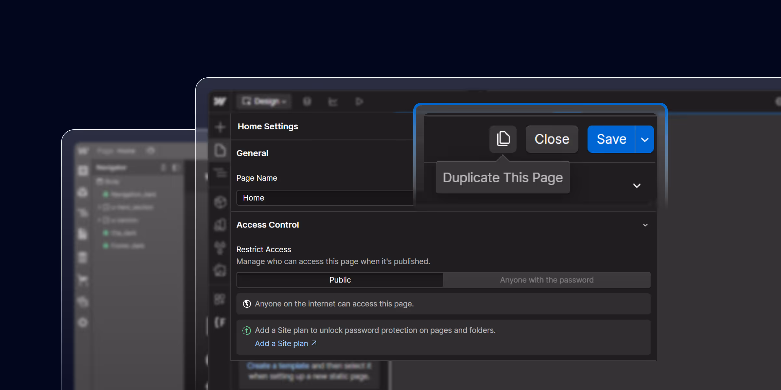Collapse the Access Control section
Screen dimensions: 781x390
coord(645,225)
